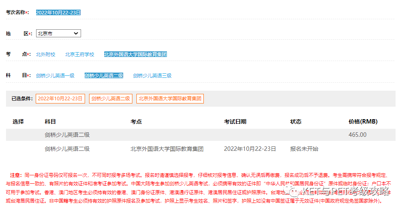Click the 北京外国语大学国际教育集团 table cell
The image size is (402, 209).
(167, 149)
